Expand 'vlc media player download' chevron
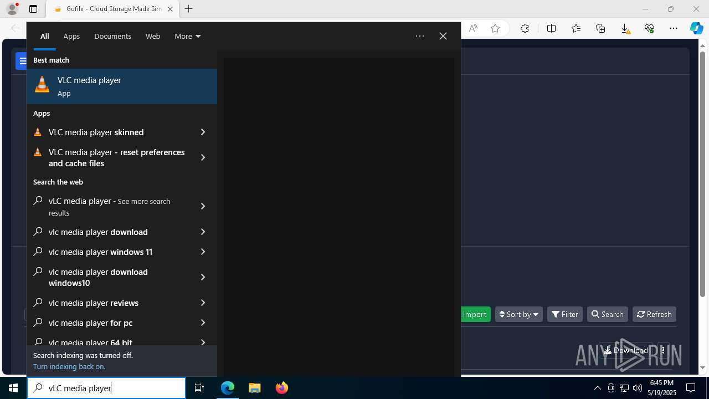The height and width of the screenshot is (399, 709). coord(203,232)
